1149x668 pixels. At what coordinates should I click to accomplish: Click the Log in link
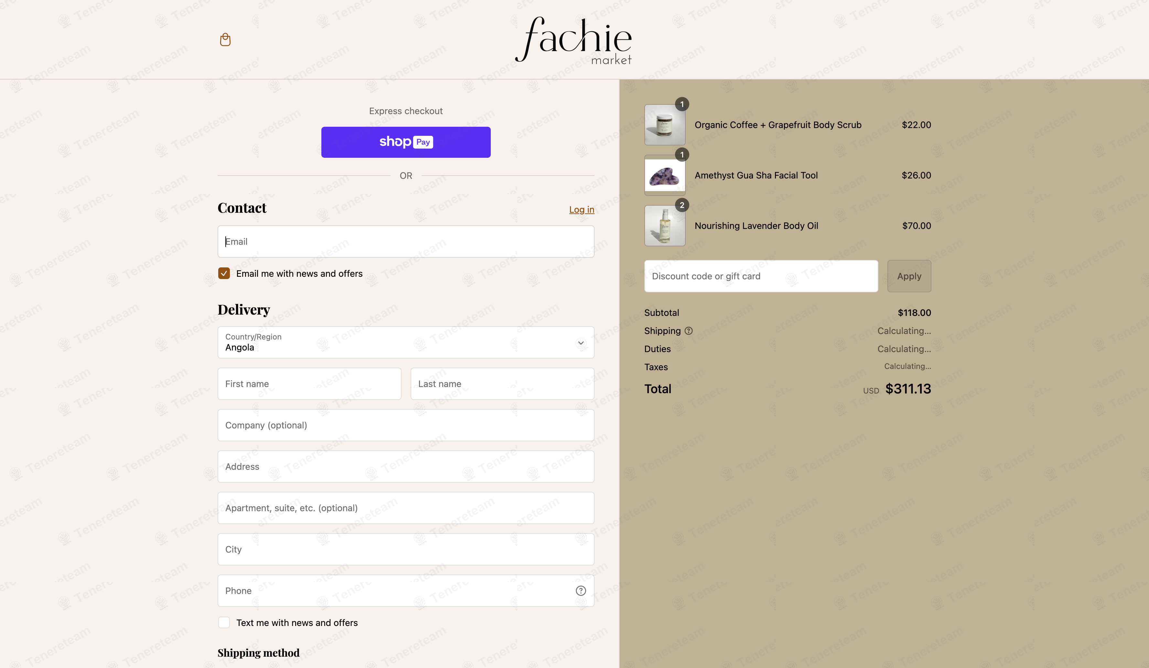(x=581, y=210)
